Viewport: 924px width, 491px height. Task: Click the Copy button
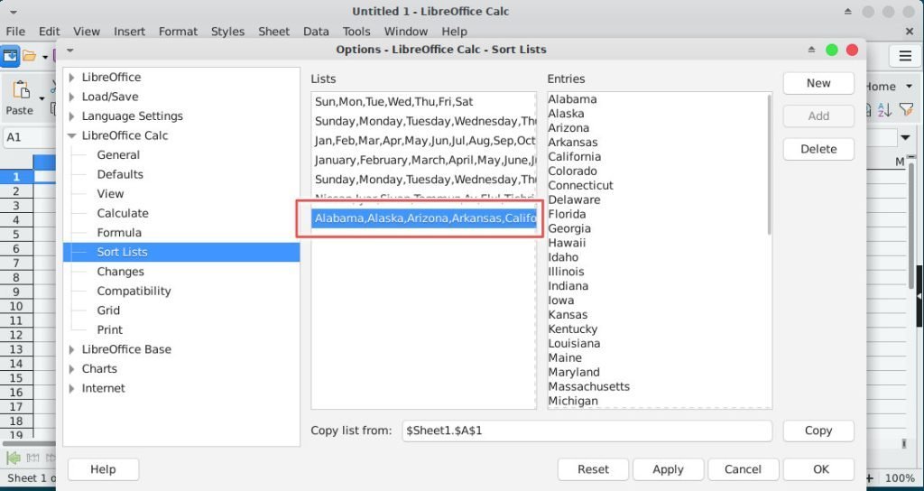tap(818, 431)
